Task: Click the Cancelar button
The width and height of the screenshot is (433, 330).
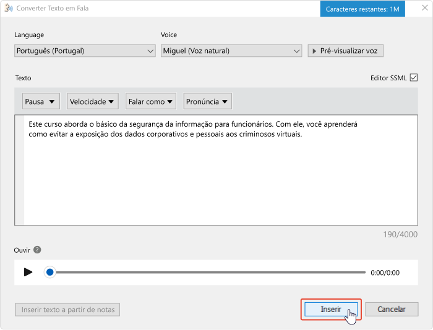Action: click(392, 310)
